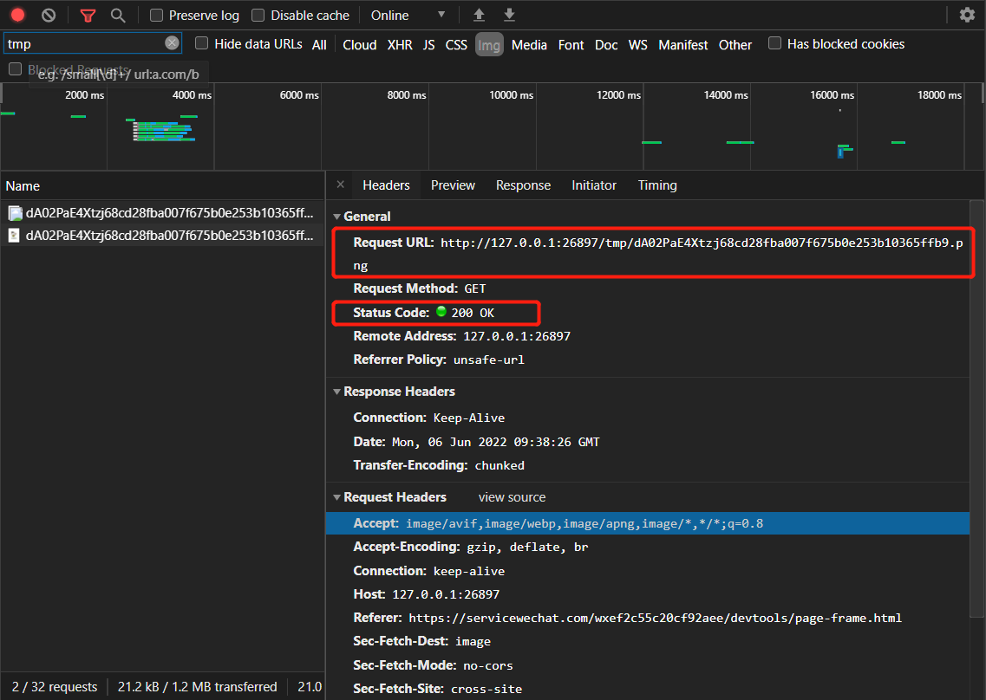
Task: Clear the network log
Action: [49, 15]
